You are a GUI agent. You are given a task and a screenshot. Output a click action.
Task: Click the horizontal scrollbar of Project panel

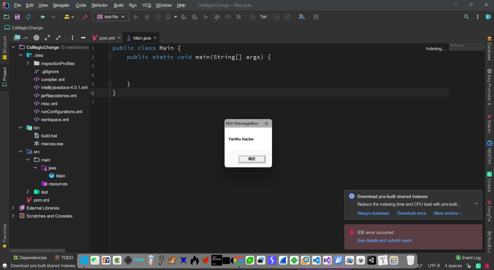click(37, 250)
